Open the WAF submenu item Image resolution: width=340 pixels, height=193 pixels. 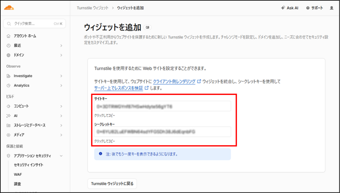point(18,174)
